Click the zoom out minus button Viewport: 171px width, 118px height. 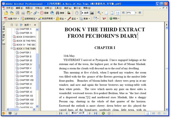123,13
